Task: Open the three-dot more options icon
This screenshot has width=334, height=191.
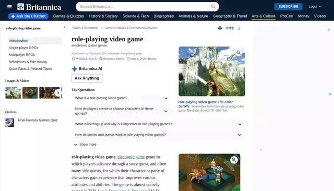Action: 239,28
